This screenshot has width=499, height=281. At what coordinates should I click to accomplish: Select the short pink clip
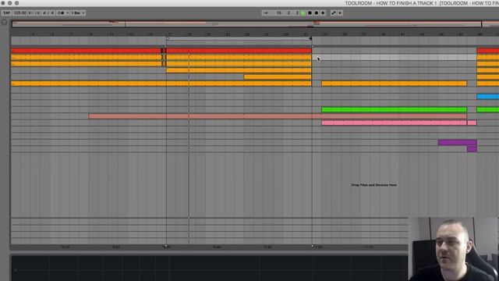[x=472, y=123]
